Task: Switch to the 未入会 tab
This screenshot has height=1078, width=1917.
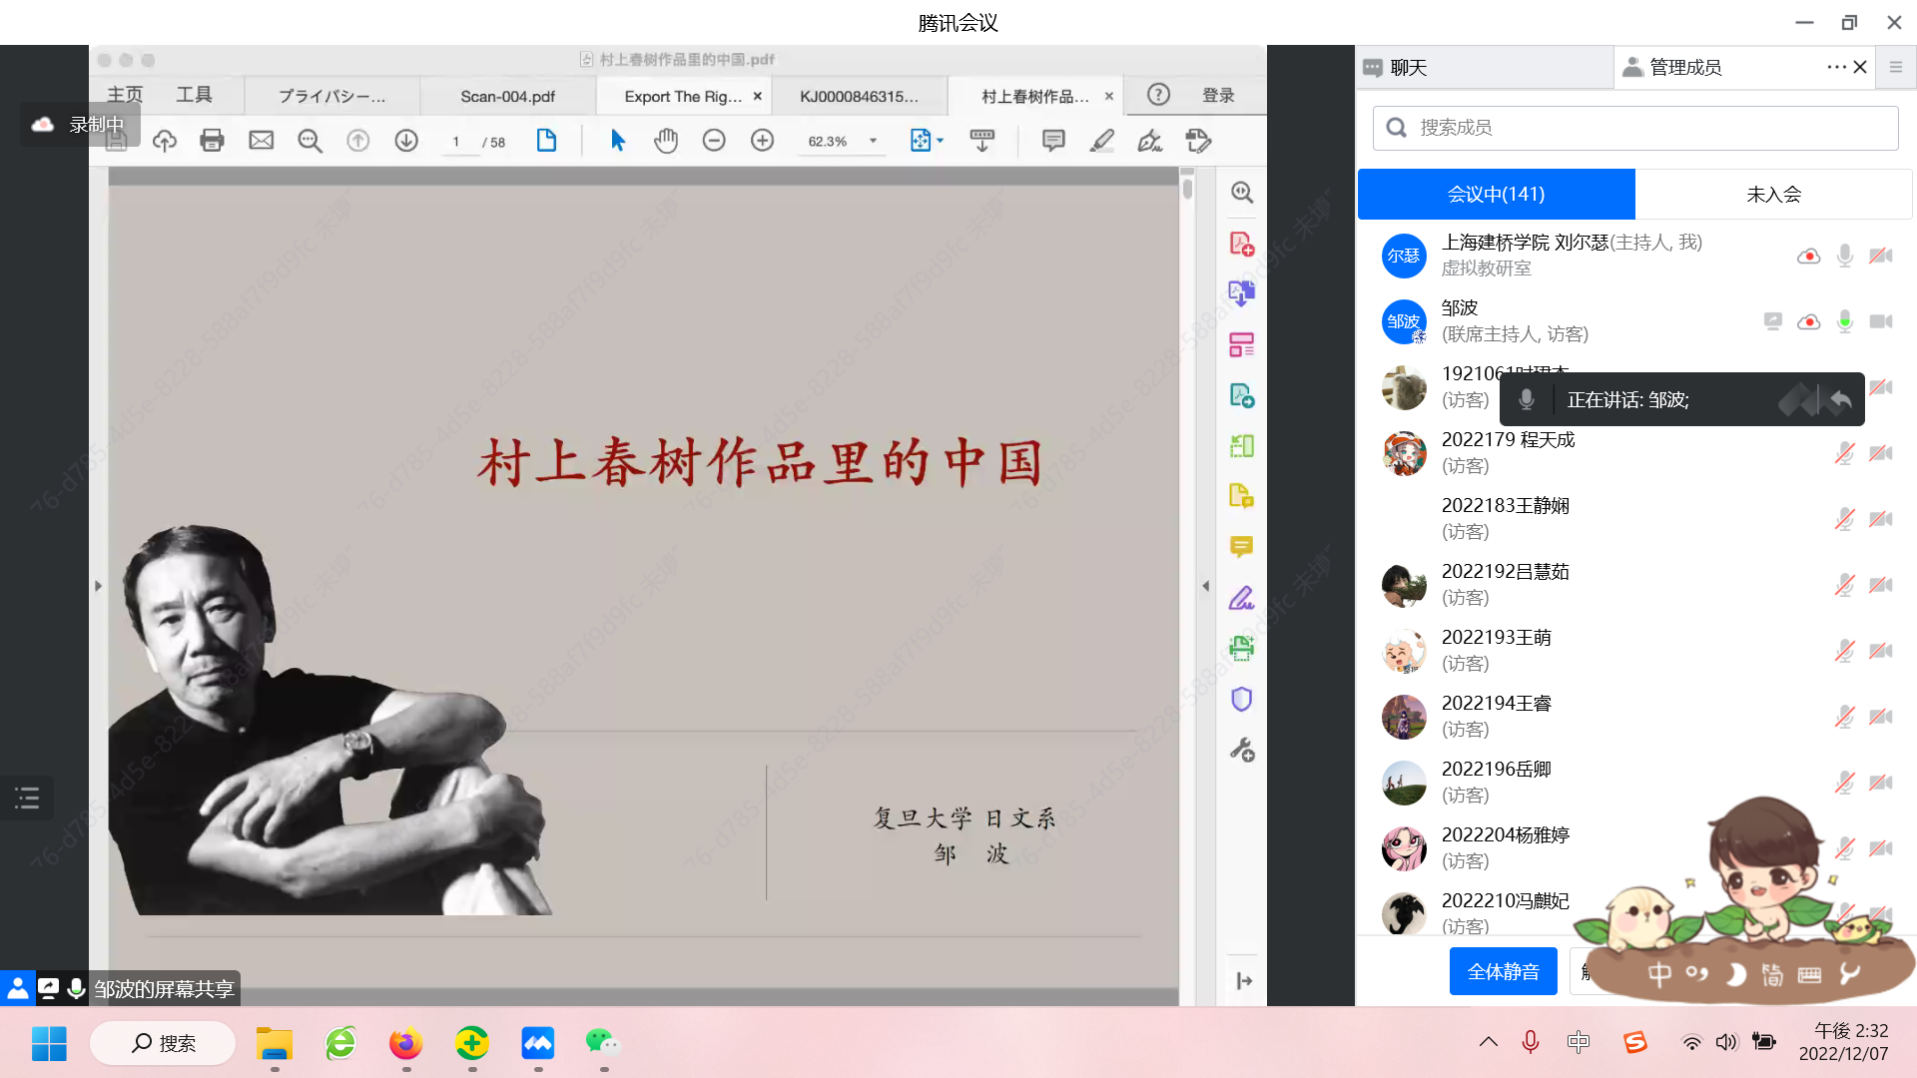Action: (1773, 194)
